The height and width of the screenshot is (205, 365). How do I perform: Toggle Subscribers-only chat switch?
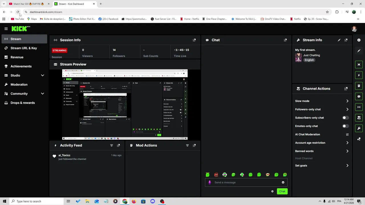[345, 118]
